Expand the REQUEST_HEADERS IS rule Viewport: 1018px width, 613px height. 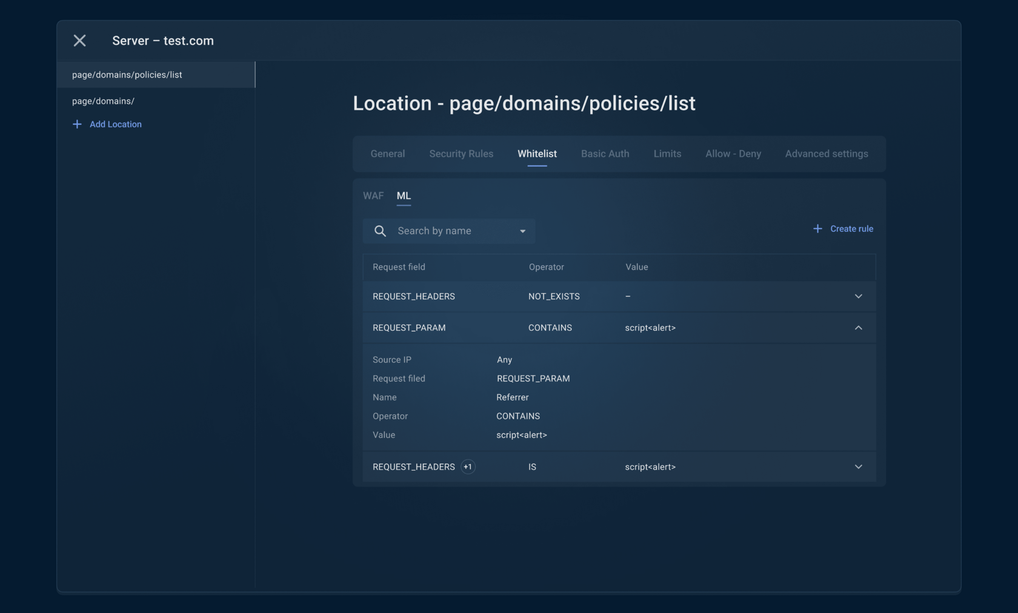coord(858,467)
